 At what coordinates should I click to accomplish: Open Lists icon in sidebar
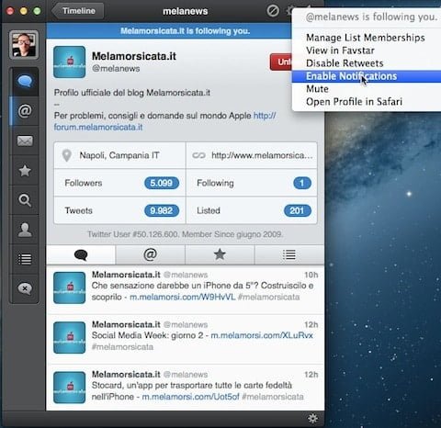(x=25, y=259)
